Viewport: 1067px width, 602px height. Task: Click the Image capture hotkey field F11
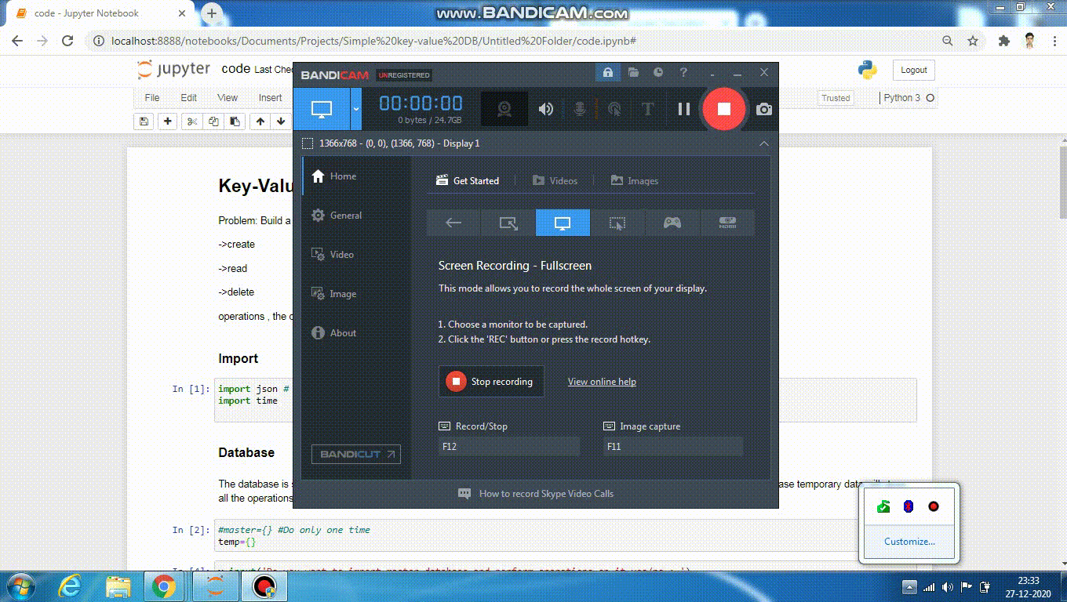pos(673,447)
